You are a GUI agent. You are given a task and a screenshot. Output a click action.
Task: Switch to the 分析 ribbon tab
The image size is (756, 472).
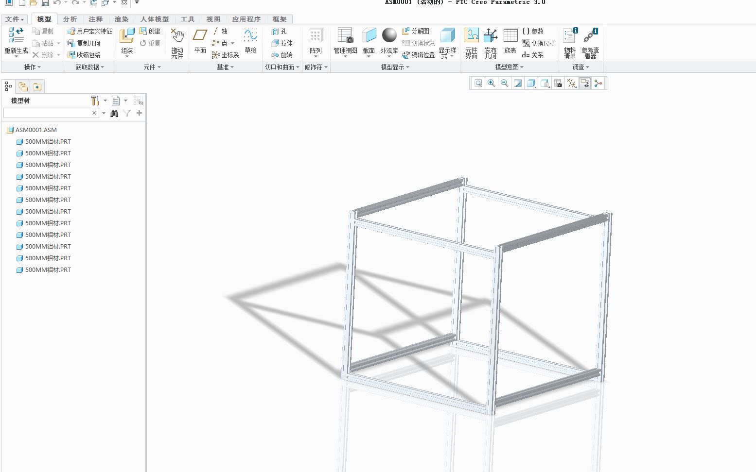coord(70,19)
